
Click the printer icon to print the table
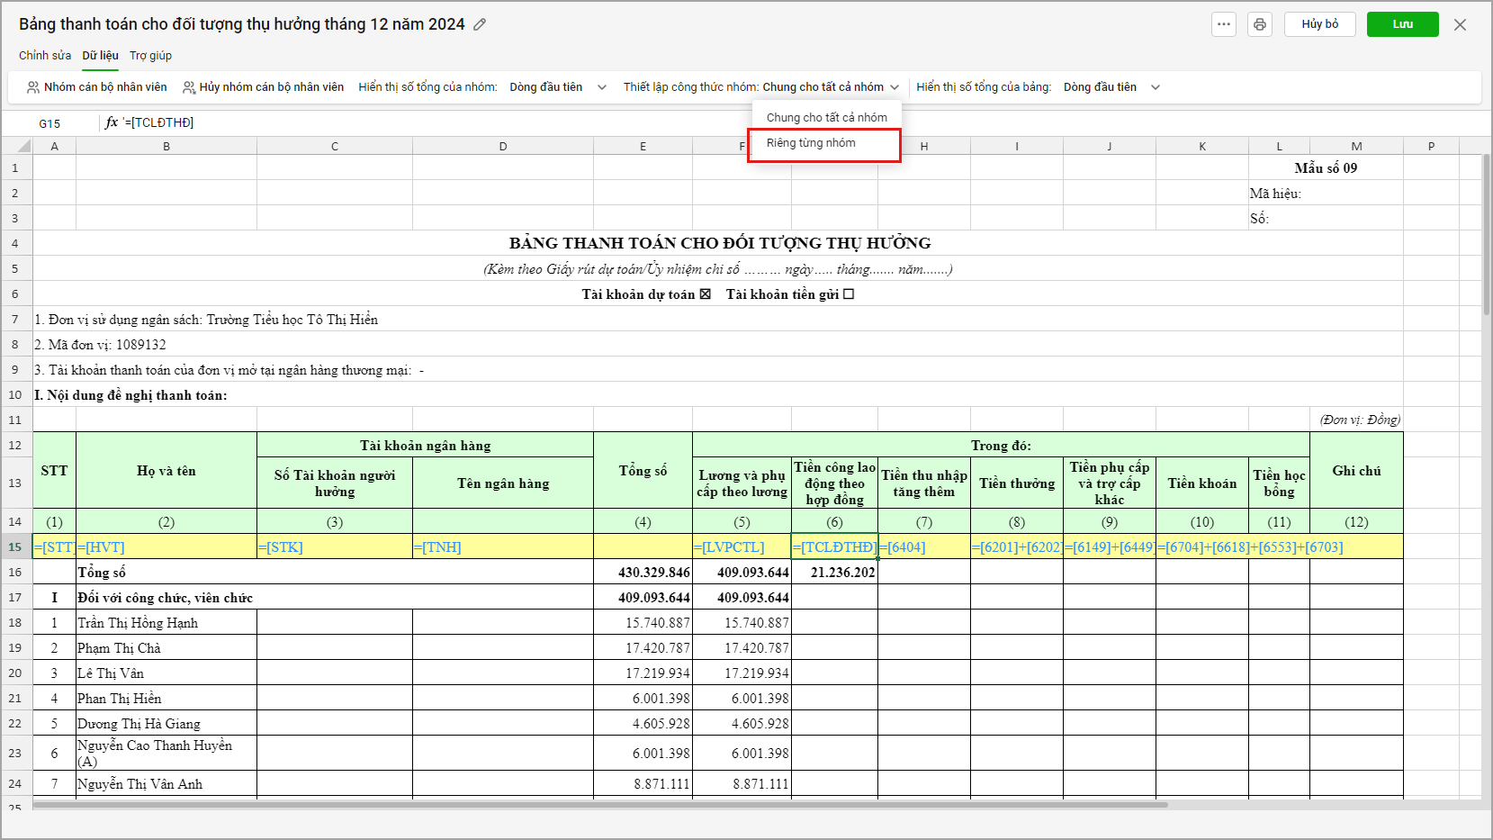tap(1260, 24)
